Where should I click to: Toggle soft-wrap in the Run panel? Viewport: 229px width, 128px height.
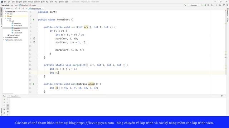tap(8, 106)
